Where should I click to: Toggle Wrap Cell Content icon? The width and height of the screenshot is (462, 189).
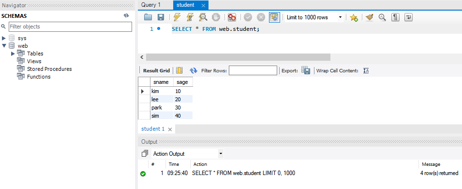(366, 70)
